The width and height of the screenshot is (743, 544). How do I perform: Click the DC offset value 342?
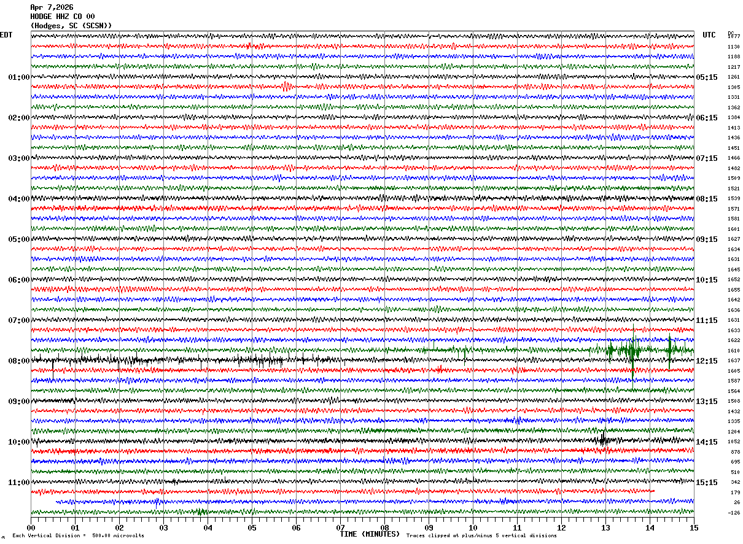tap(735, 483)
